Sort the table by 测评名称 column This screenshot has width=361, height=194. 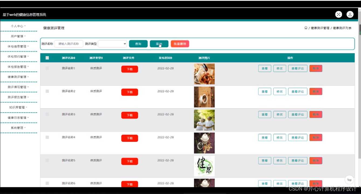coord(68,58)
